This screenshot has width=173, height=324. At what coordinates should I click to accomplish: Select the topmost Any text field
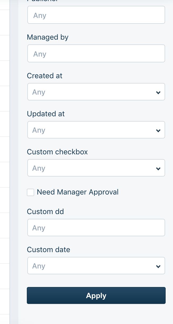click(96, 15)
